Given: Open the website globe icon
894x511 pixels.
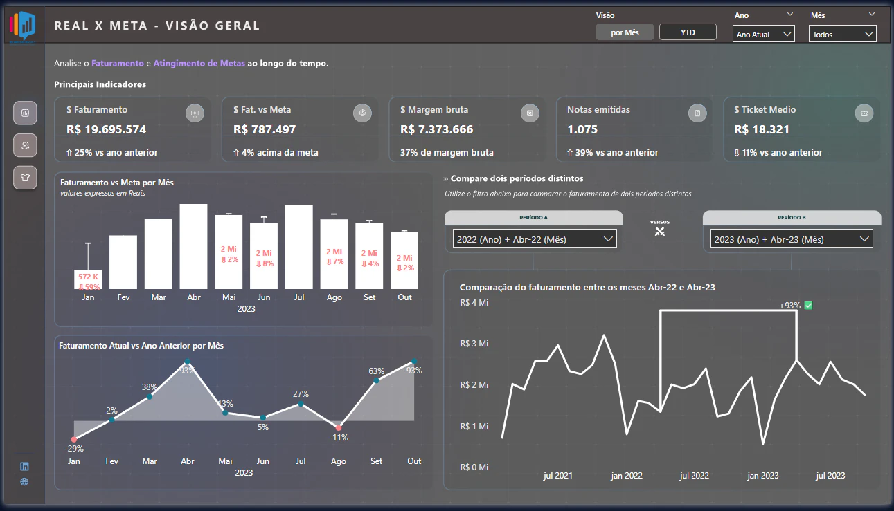Looking at the screenshot, I should (25, 482).
